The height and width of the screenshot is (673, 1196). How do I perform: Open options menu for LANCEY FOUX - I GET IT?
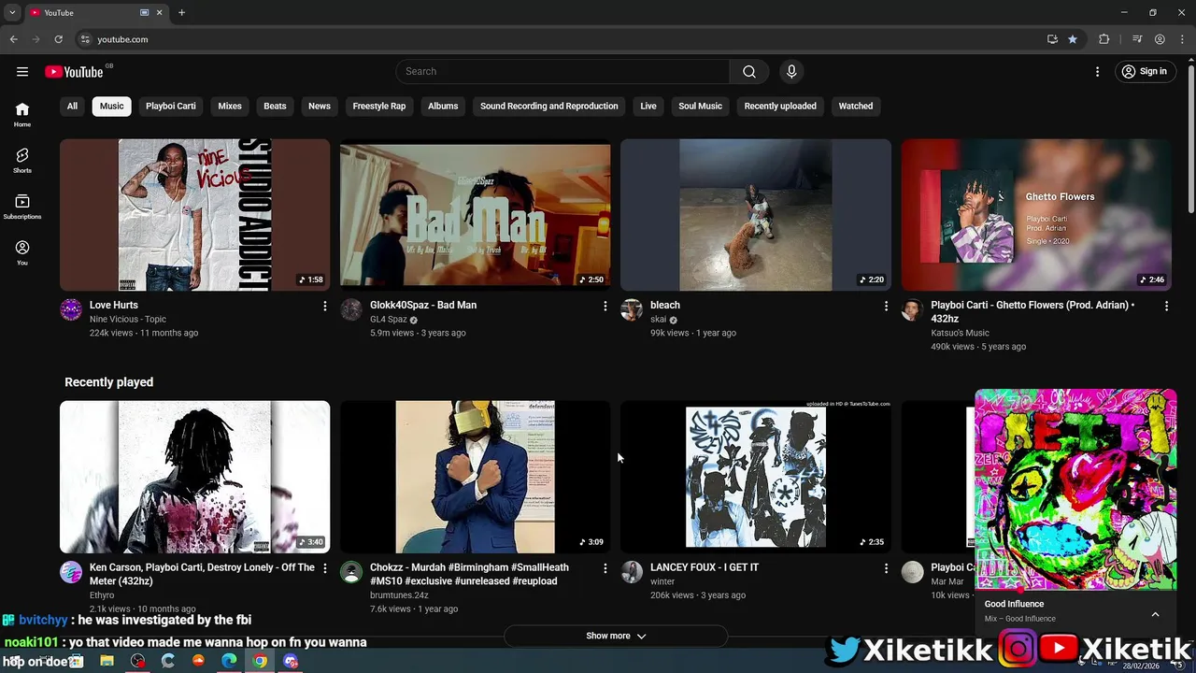(x=886, y=568)
